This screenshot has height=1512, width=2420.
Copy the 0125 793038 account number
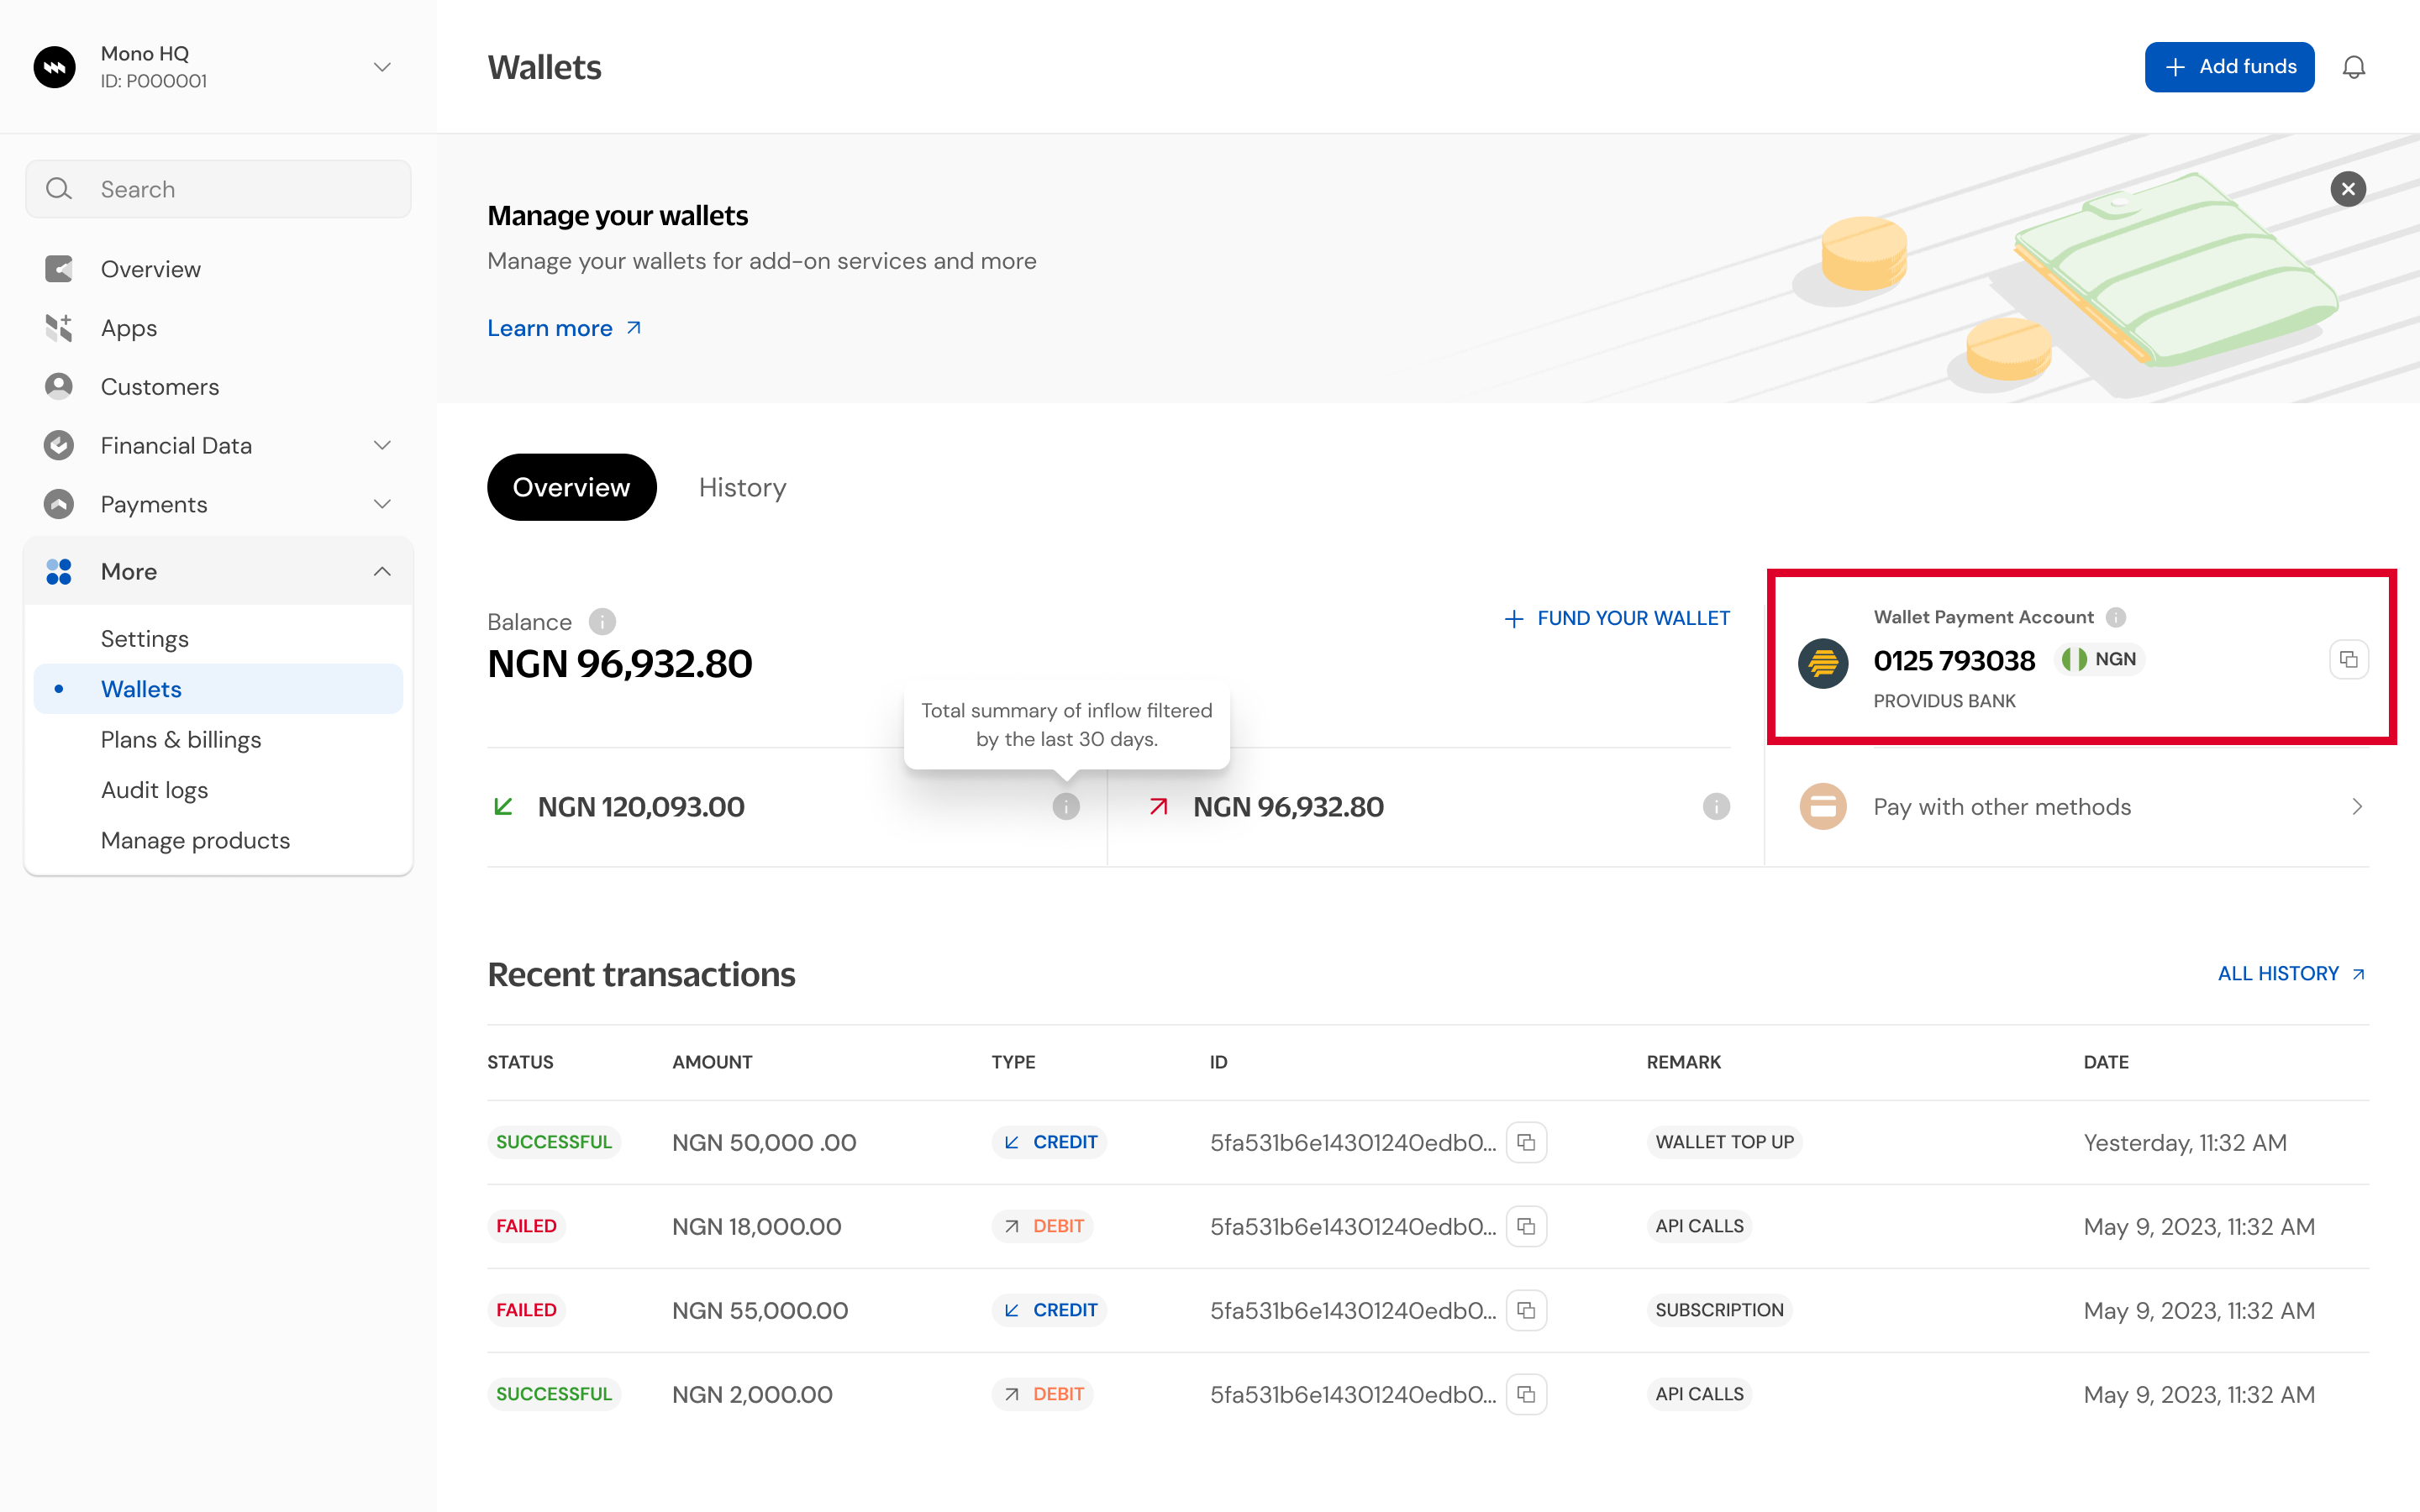coord(2348,659)
